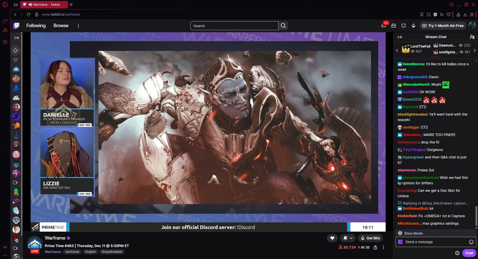
Task: Submit search with magnifier button
Action: coord(283,26)
